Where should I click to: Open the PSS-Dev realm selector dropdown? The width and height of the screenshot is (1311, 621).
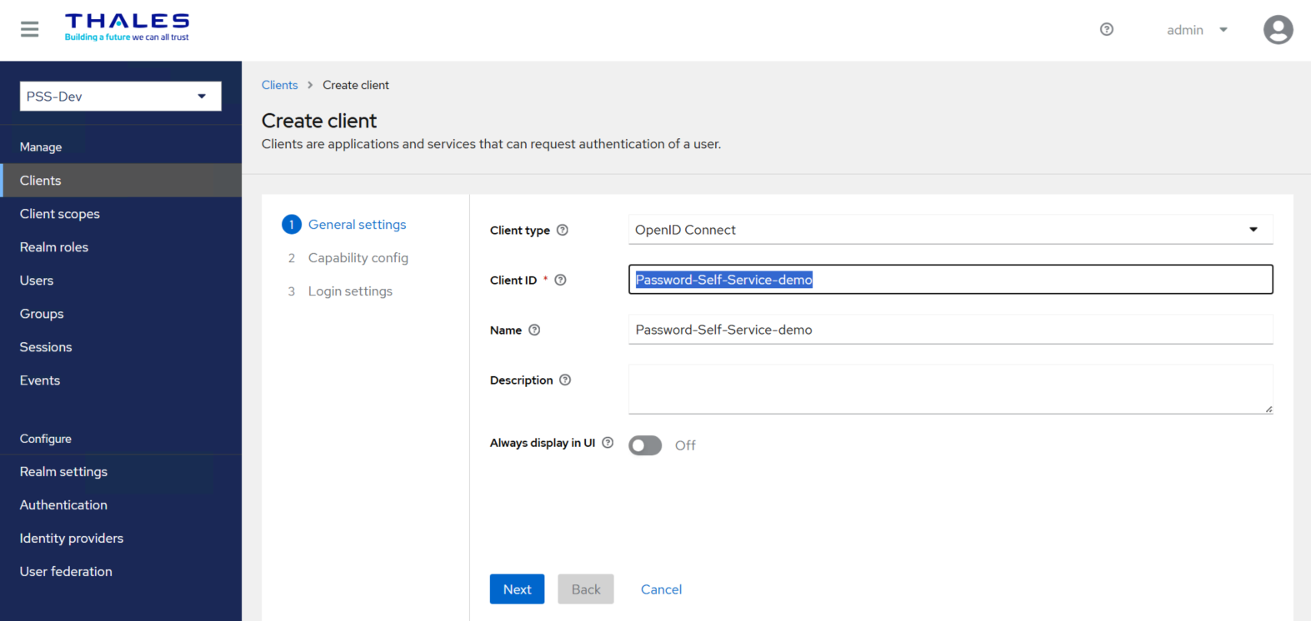click(x=120, y=97)
